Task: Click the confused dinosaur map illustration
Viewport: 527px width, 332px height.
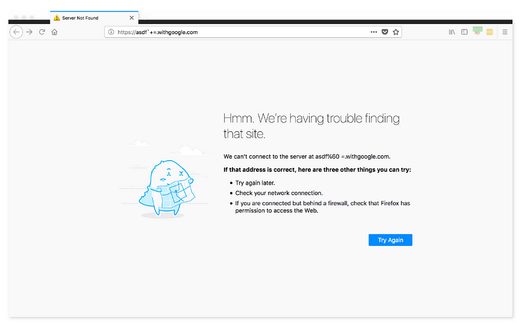Action: pyautogui.click(x=167, y=188)
